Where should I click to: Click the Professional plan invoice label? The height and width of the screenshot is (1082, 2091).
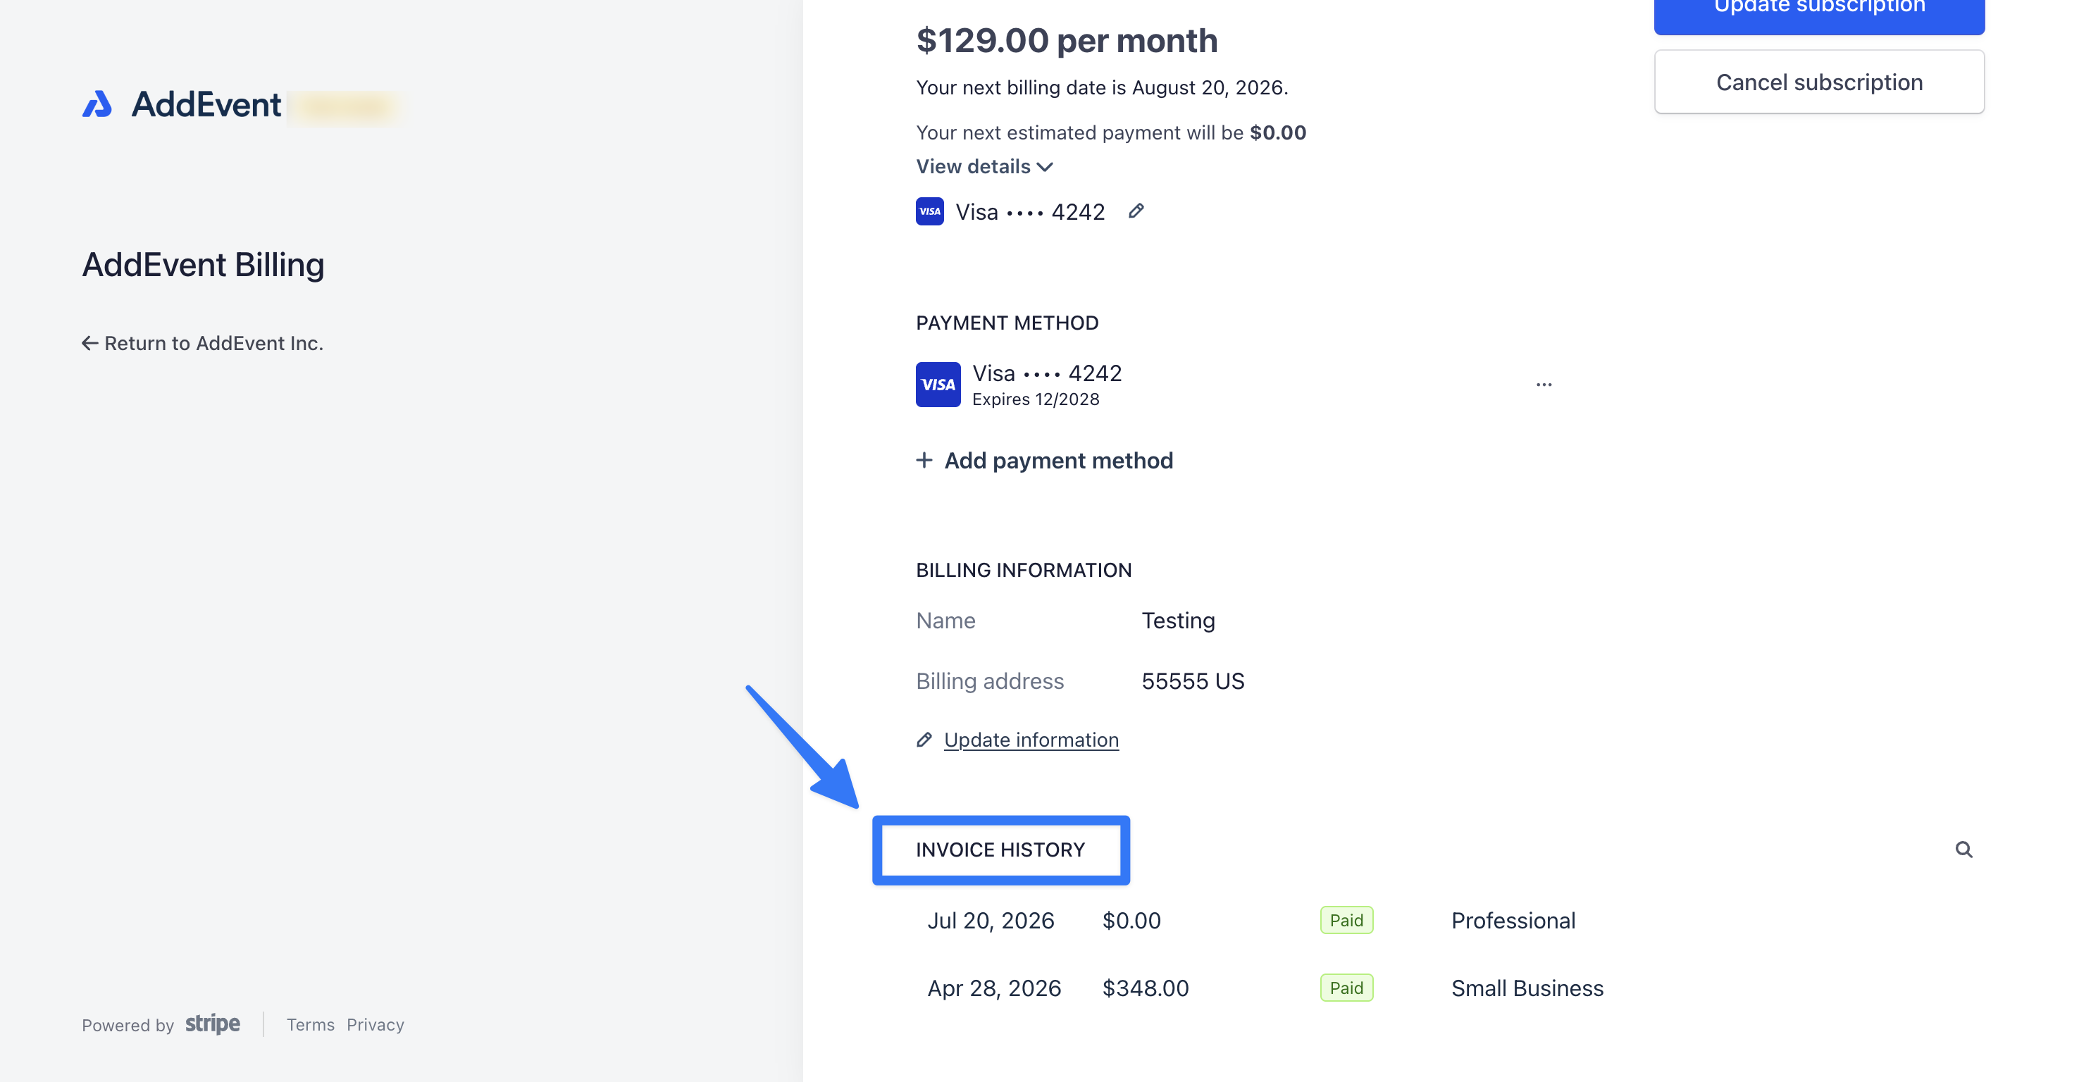[1513, 921]
